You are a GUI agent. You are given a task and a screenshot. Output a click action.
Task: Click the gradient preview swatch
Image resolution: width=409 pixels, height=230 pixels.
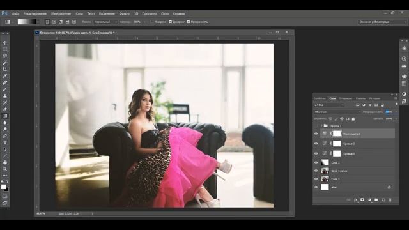(x=27, y=22)
